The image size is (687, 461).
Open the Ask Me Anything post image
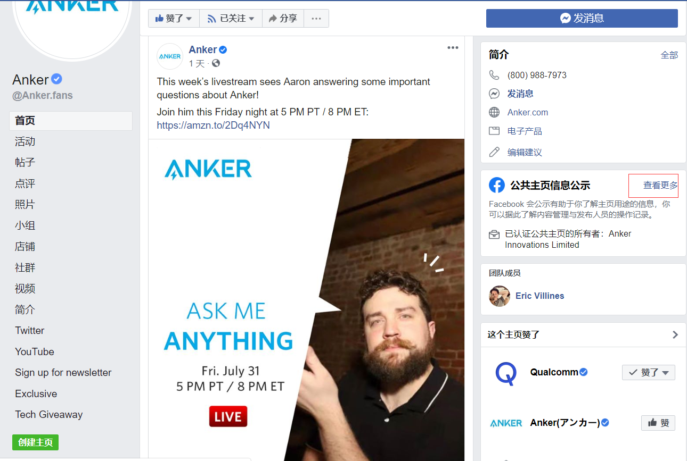(306, 300)
